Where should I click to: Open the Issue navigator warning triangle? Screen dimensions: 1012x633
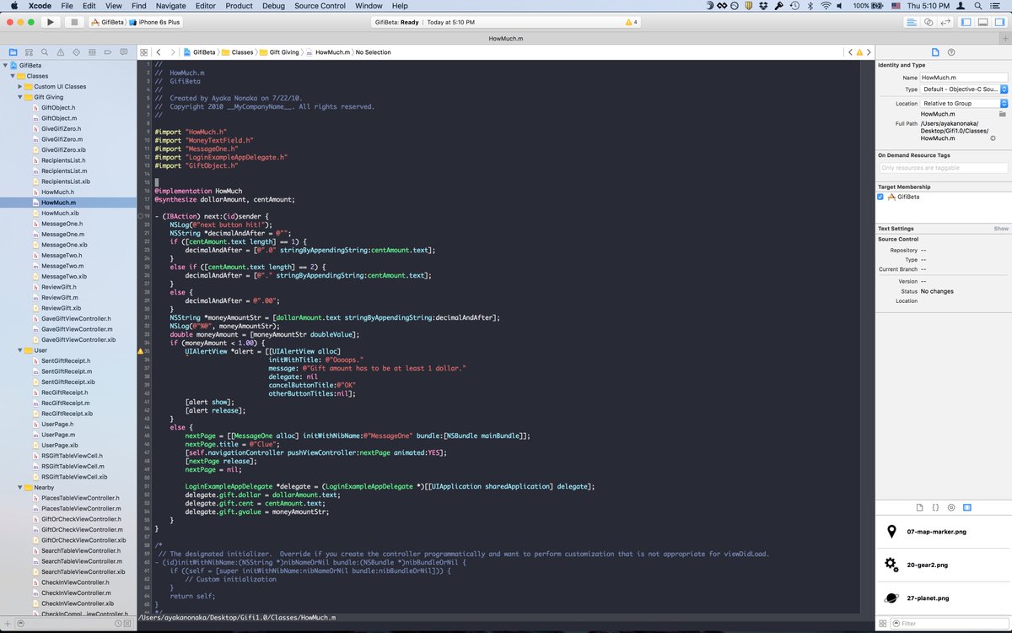click(61, 52)
